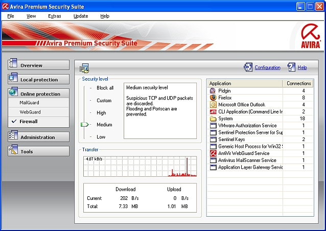Click the Firefox application icon
This screenshot has width=326, height=231.
pyautogui.click(x=213, y=98)
